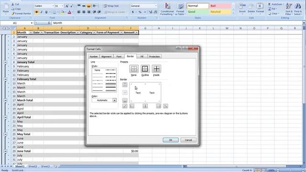Toggle the diagonal down border button
Screen dimensions: 306x172
[165, 106]
